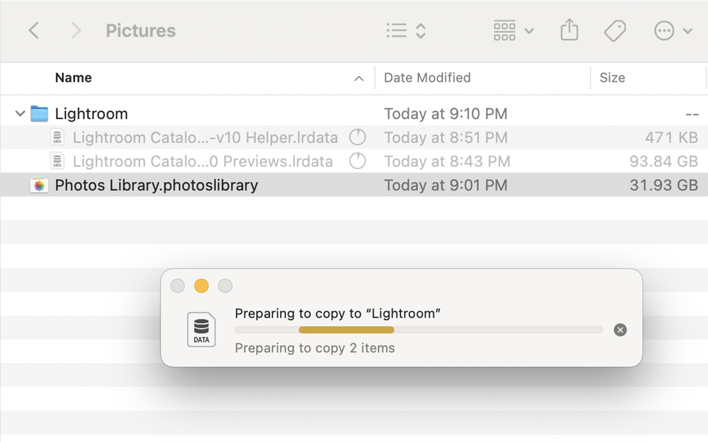Expand the grouping options chevron
Screen dimensions: 708x442
(x=529, y=31)
